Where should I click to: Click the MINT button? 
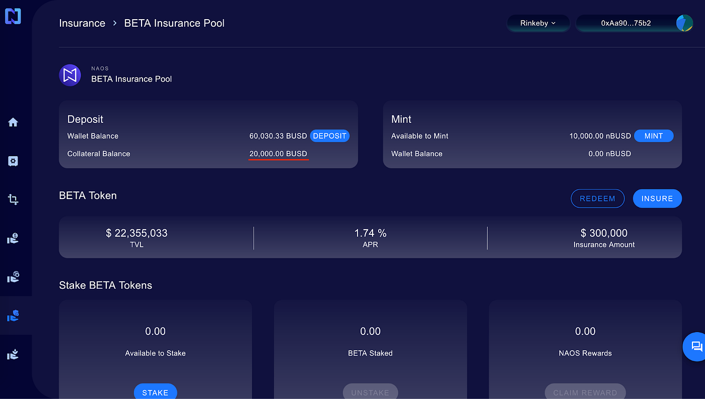click(654, 136)
